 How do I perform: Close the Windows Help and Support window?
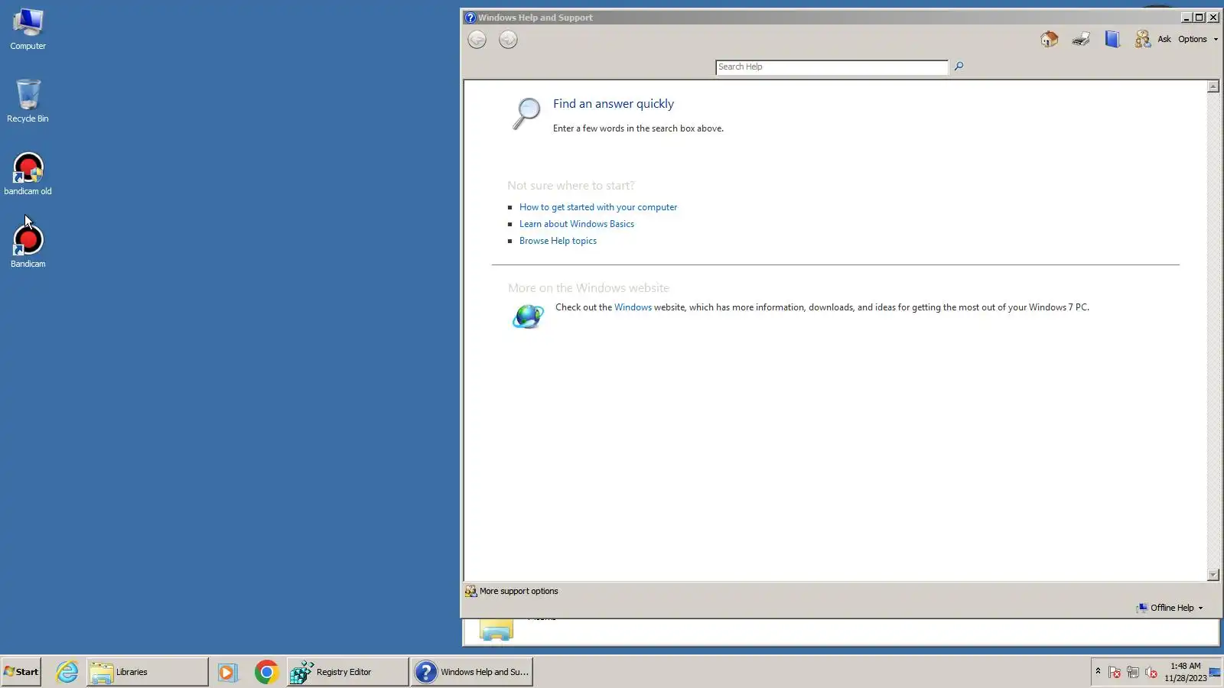pos(1213,18)
